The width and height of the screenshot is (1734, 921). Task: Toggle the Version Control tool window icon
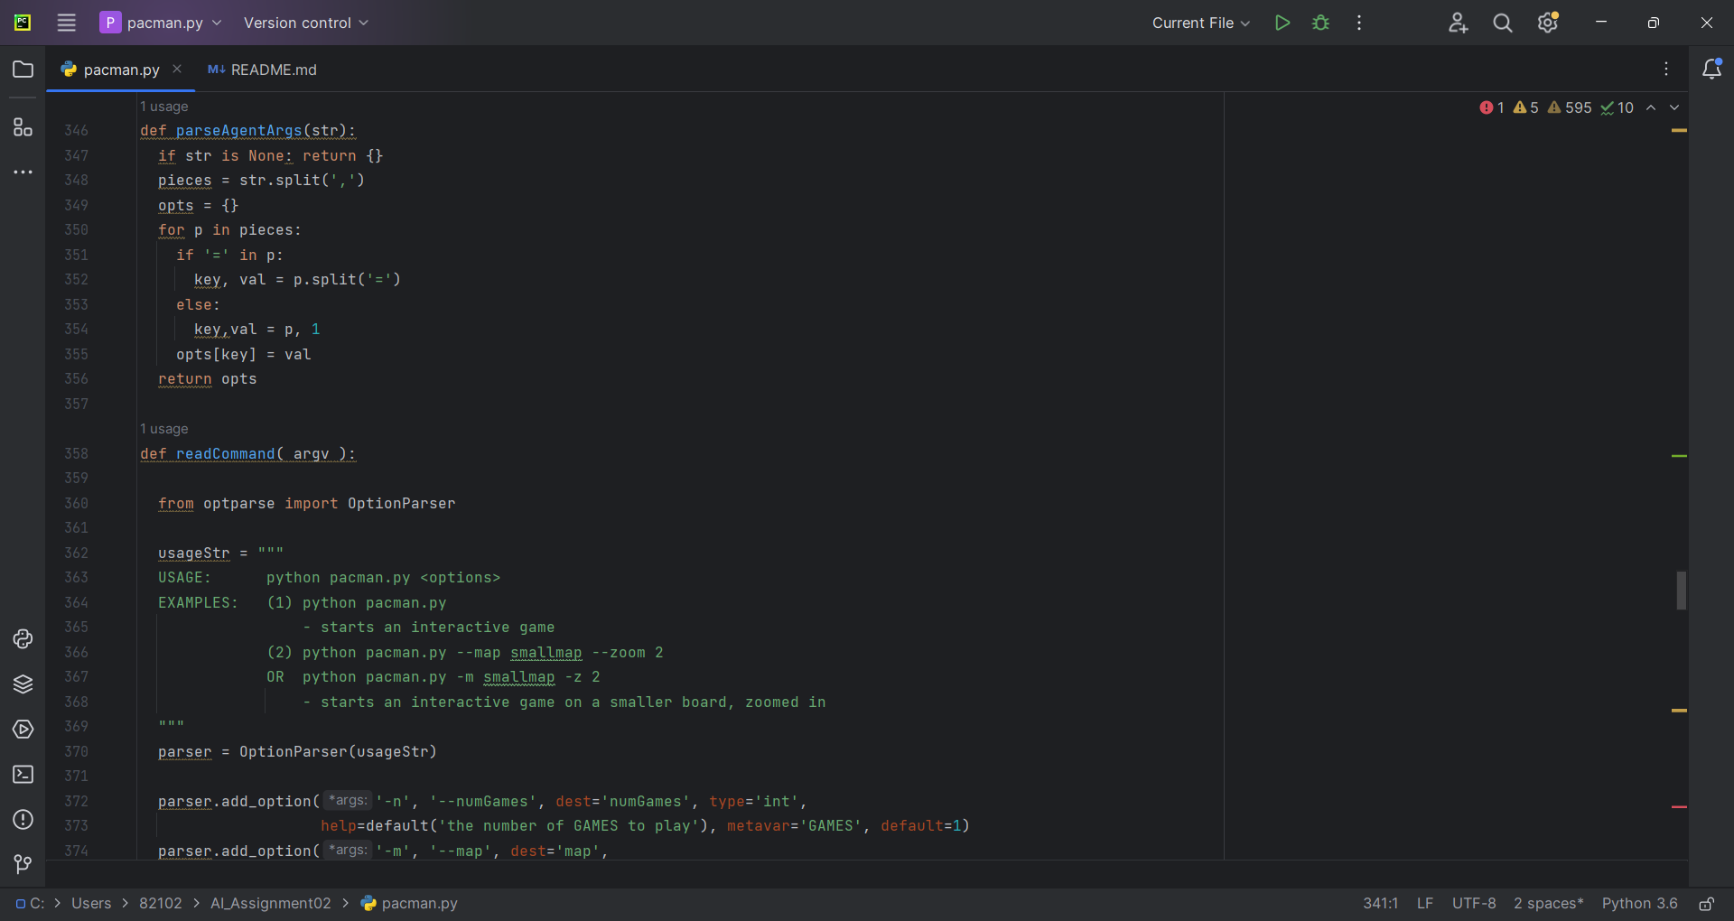click(23, 865)
